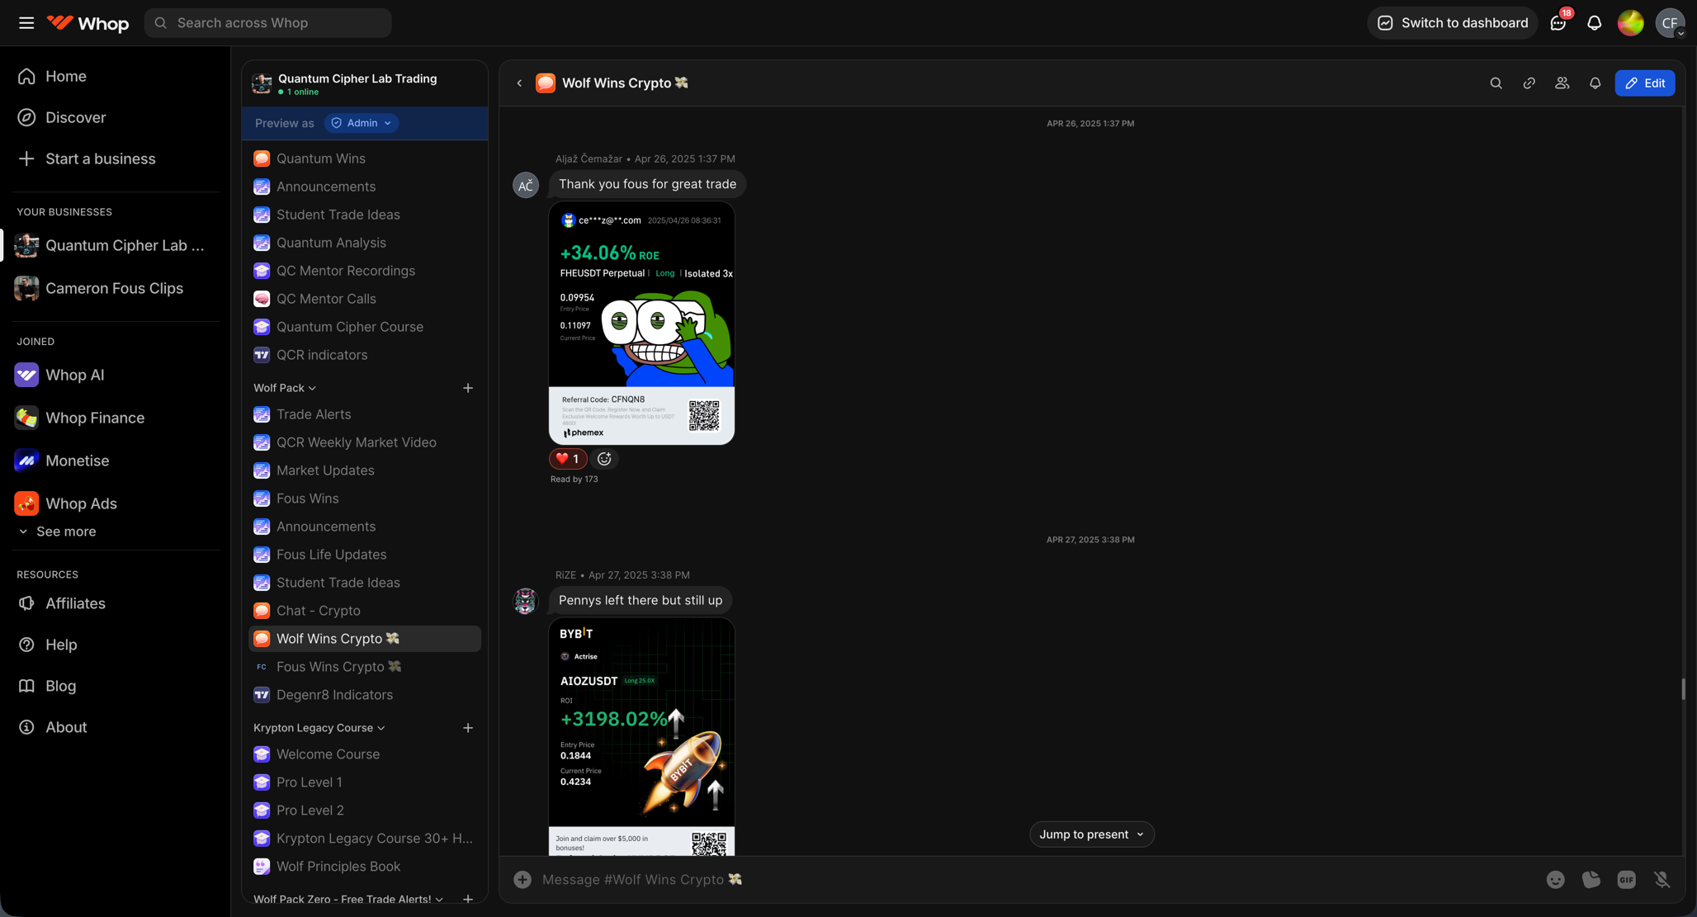Add item to Krypton Legacy Course section

pyautogui.click(x=468, y=729)
